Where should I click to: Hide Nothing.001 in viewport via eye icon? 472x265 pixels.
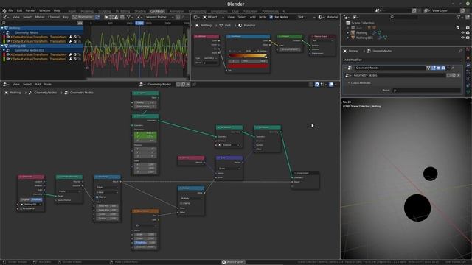[x=462, y=38]
